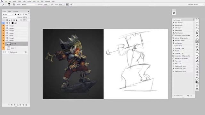Open the Opacity slider dropdown in options bar
Viewport: 205px width, 115px height.
coord(49,4)
